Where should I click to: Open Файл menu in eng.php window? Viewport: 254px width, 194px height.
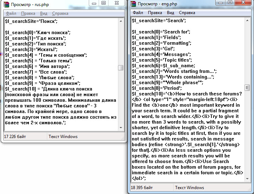[x=138, y=13]
